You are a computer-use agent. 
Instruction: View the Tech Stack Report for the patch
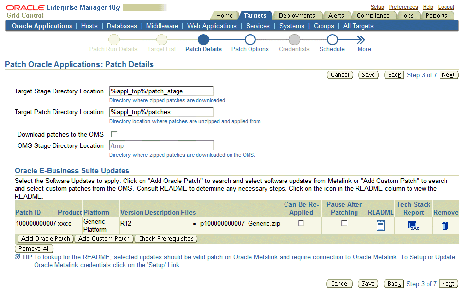pyautogui.click(x=413, y=225)
